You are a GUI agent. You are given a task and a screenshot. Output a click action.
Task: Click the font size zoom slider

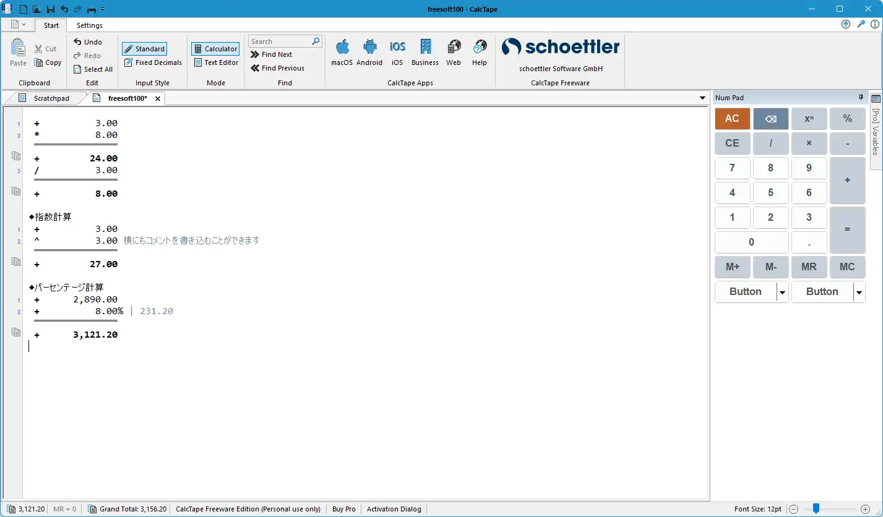[x=816, y=508]
